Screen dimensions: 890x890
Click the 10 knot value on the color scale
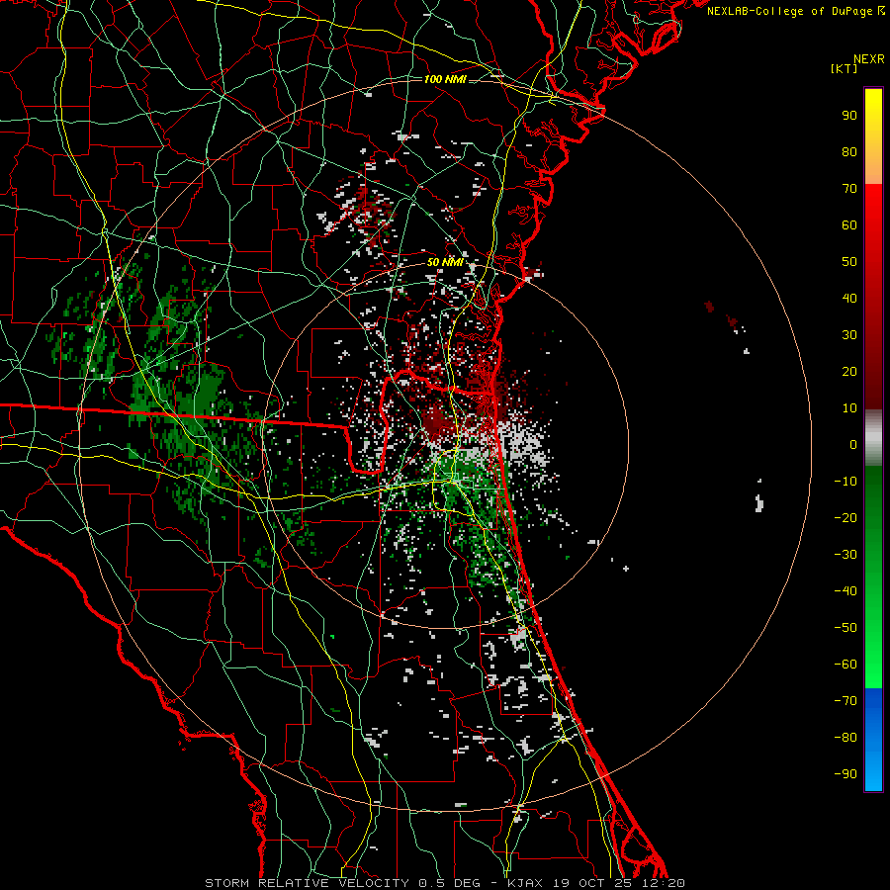(849, 408)
